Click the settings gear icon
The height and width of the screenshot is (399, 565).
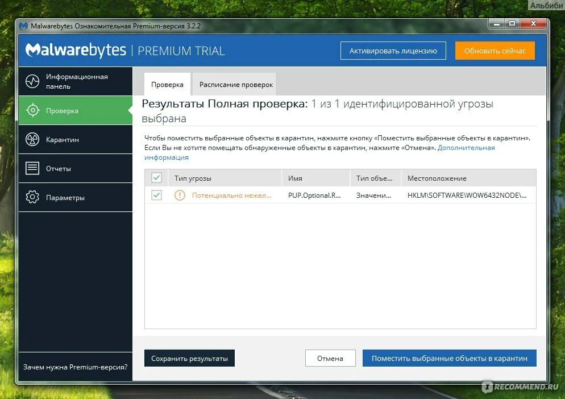[x=32, y=197]
